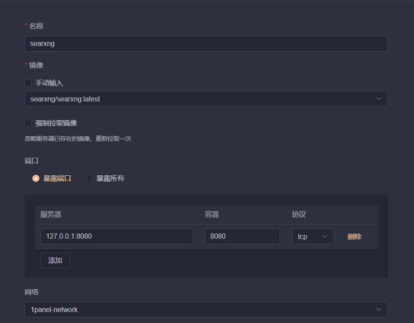Click the 端口 section label
Viewport: 414px width, 323px height.
[x=32, y=161]
